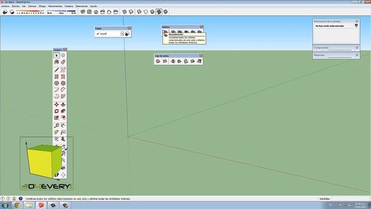
Task: Switch to Iso view
Action: pos(82,12)
